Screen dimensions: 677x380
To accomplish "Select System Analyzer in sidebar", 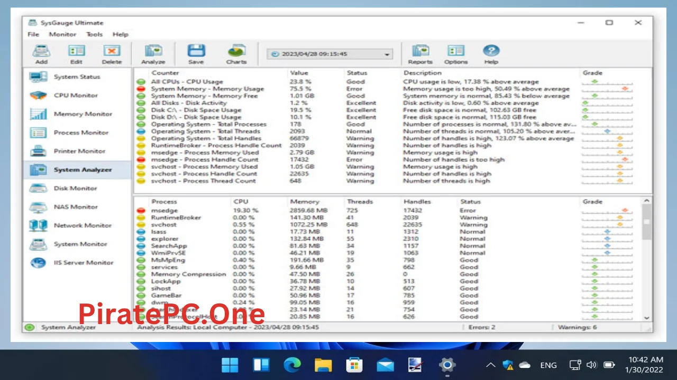I will (77, 170).
